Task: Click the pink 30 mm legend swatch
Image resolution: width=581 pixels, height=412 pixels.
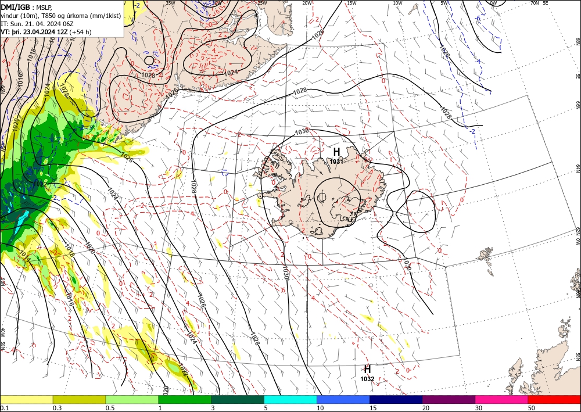Action: click(x=502, y=399)
